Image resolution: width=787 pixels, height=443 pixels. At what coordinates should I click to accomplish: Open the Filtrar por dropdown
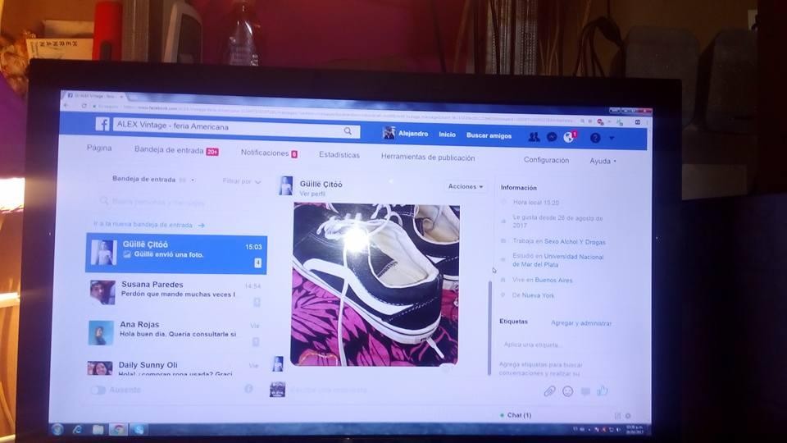[242, 181]
